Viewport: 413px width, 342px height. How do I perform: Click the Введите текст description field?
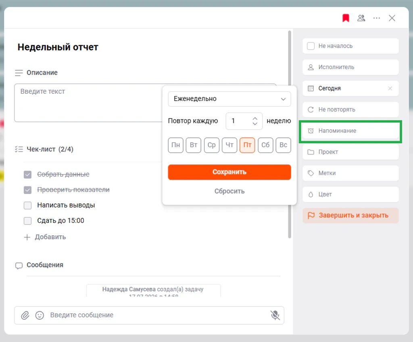pos(88,103)
